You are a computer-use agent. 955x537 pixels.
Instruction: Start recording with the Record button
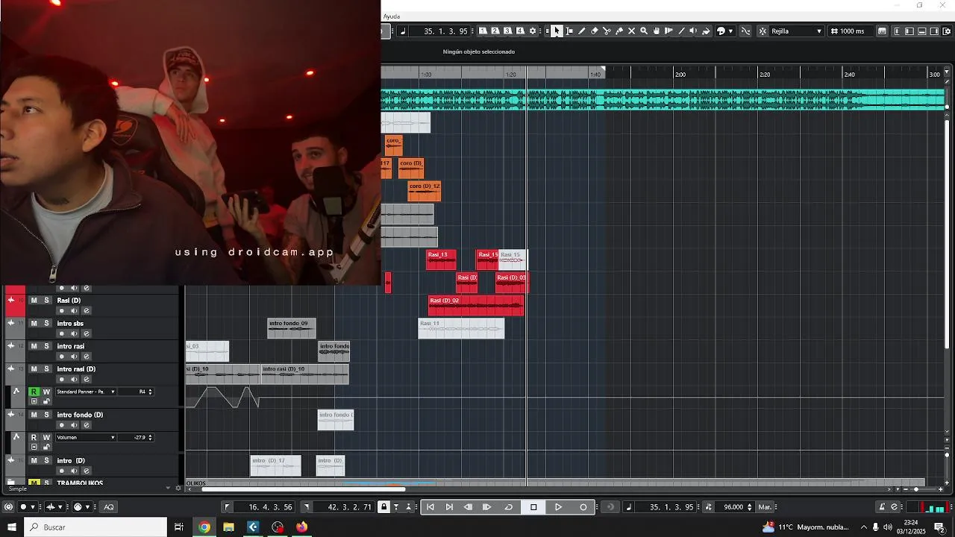tap(583, 507)
